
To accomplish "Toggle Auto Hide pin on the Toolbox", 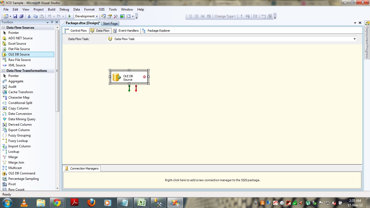I will coord(52,22).
